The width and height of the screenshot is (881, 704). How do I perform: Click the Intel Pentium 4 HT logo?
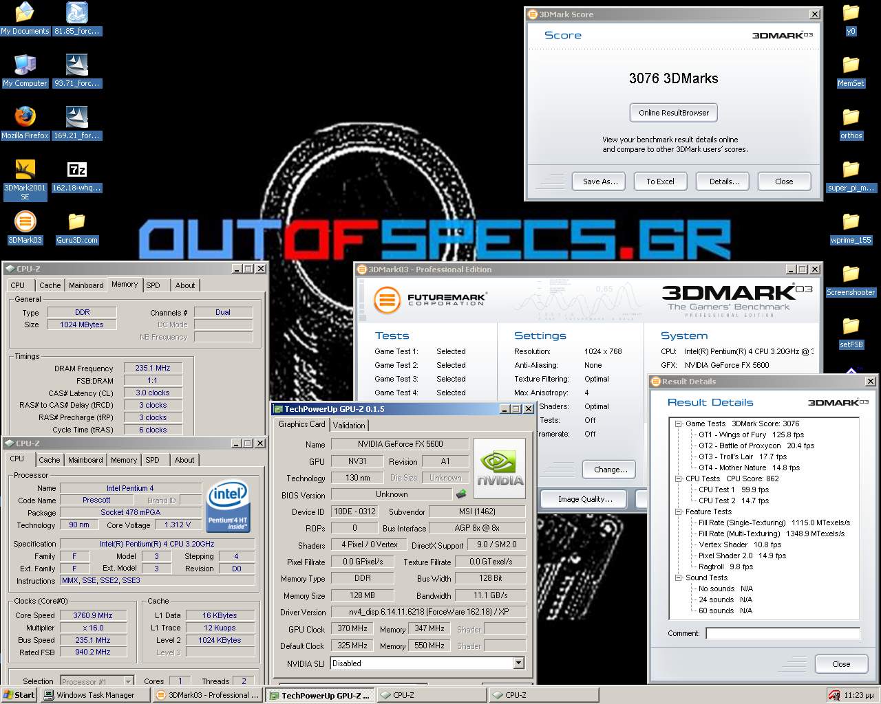click(x=228, y=505)
